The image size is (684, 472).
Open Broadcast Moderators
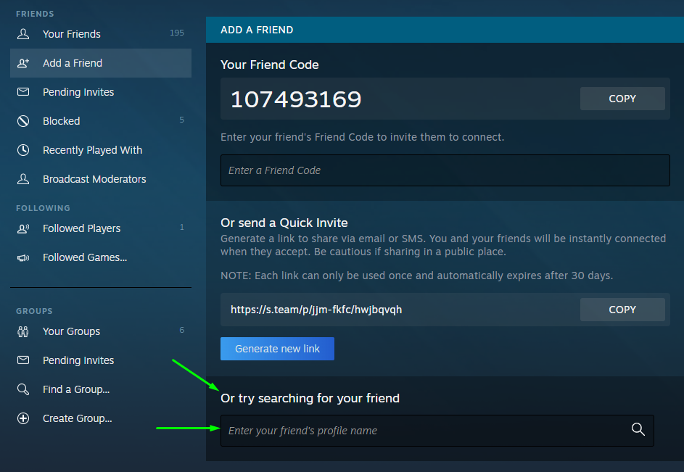click(101, 179)
